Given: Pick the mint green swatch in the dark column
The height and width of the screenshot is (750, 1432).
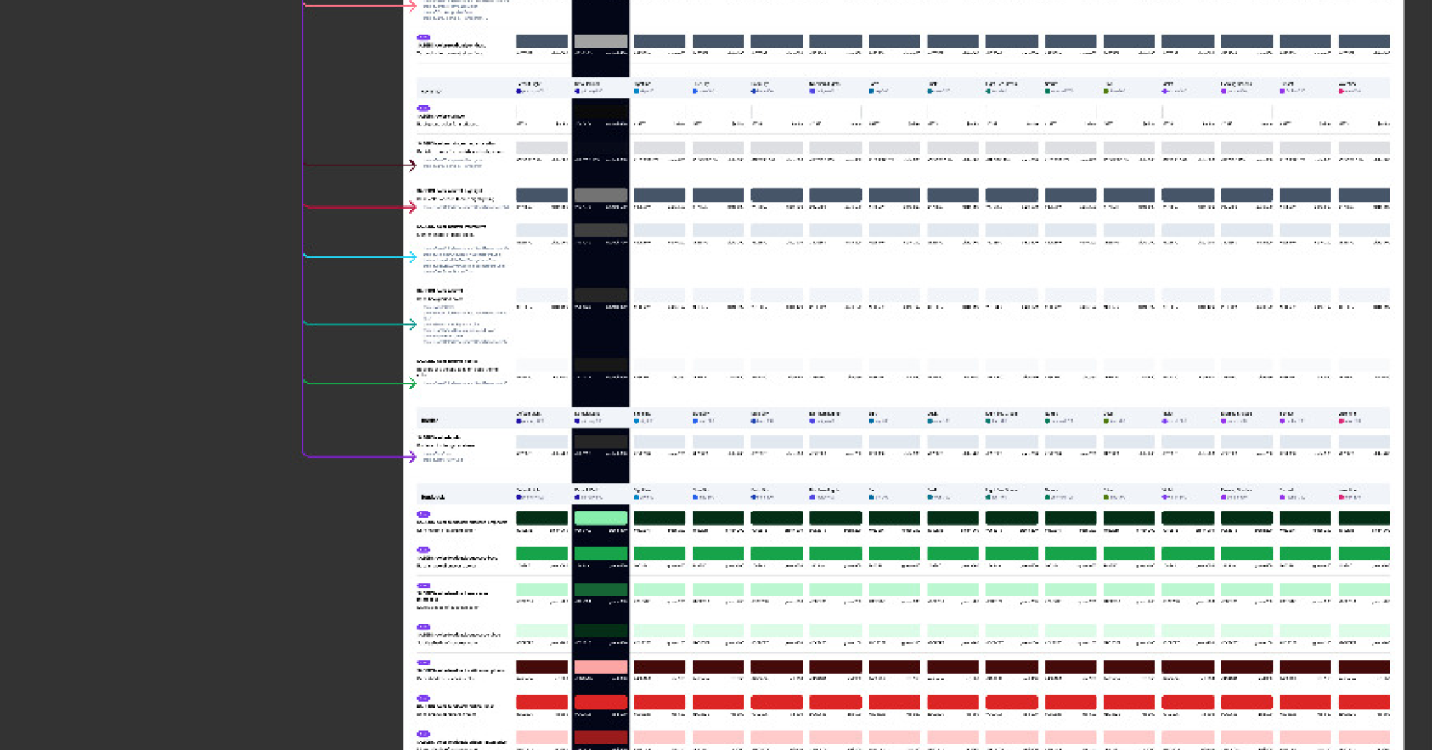Looking at the screenshot, I should [600, 518].
